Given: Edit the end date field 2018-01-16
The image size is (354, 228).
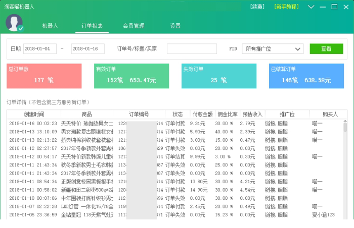Looking at the screenshot, I should [x=88, y=48].
